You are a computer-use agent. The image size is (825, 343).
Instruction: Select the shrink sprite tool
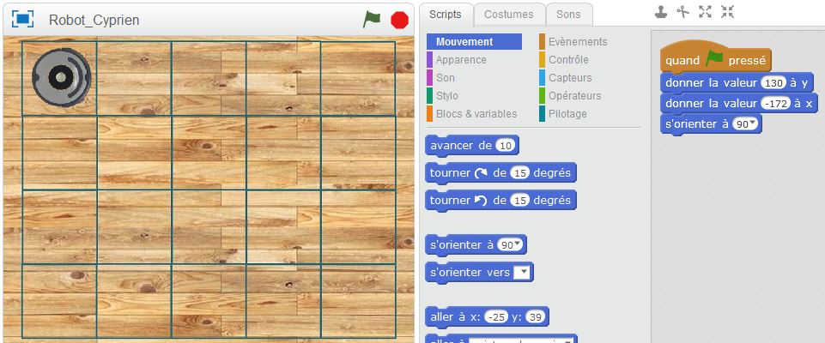pos(728,12)
